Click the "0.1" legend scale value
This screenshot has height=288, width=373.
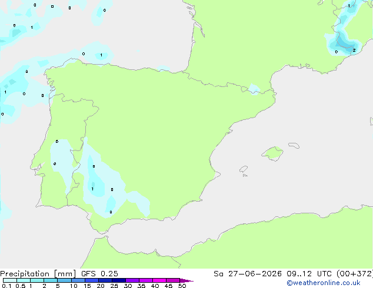pos(6,286)
